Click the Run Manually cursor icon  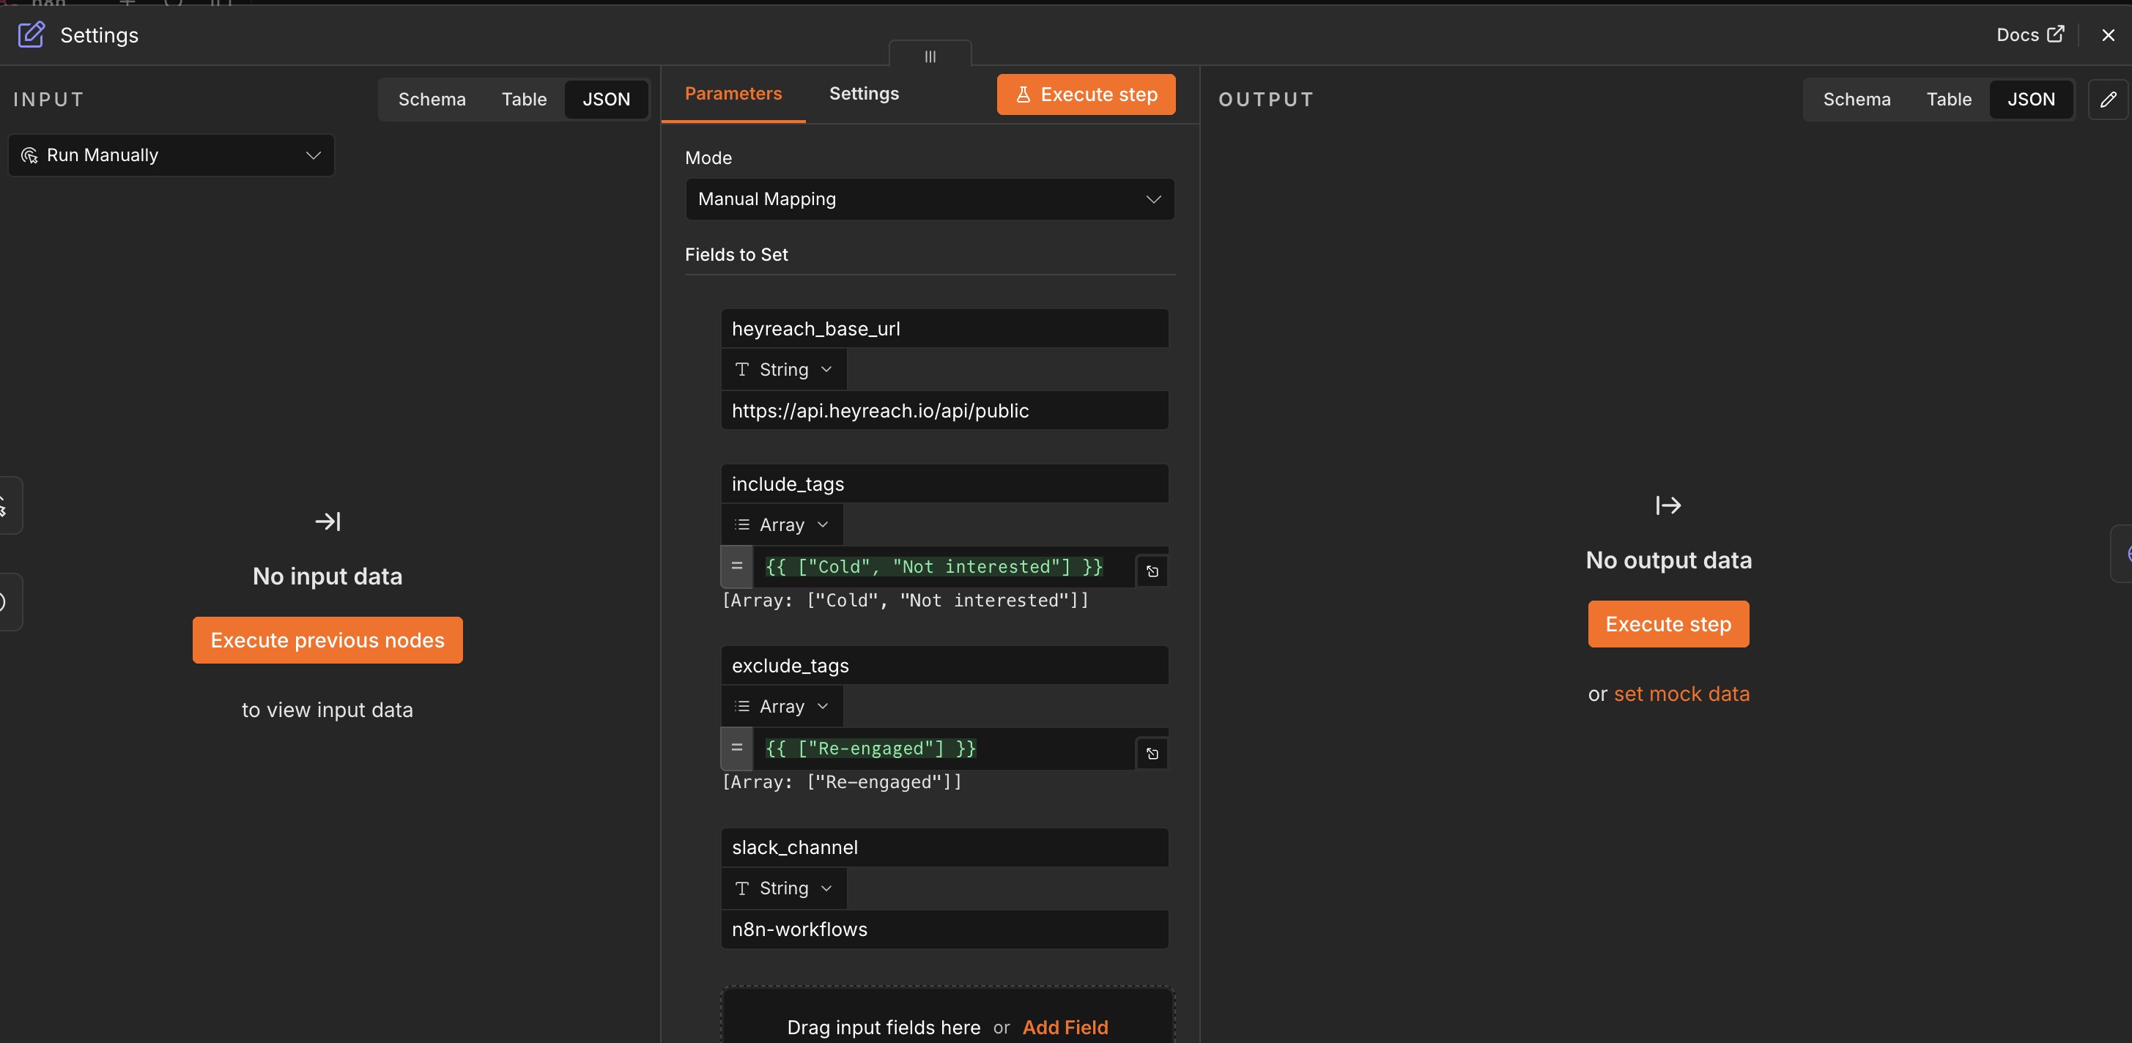[x=30, y=155]
